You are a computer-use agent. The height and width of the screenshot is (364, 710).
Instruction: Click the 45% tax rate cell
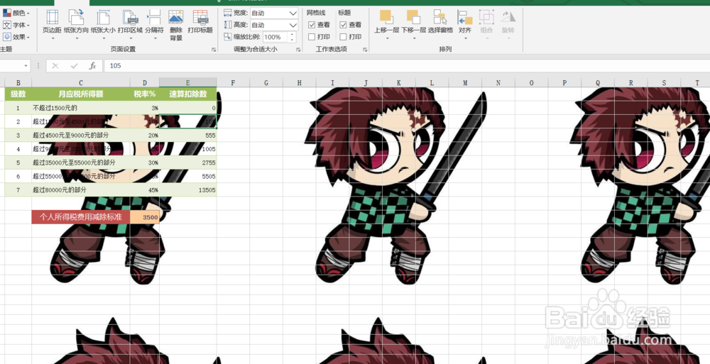(144, 189)
